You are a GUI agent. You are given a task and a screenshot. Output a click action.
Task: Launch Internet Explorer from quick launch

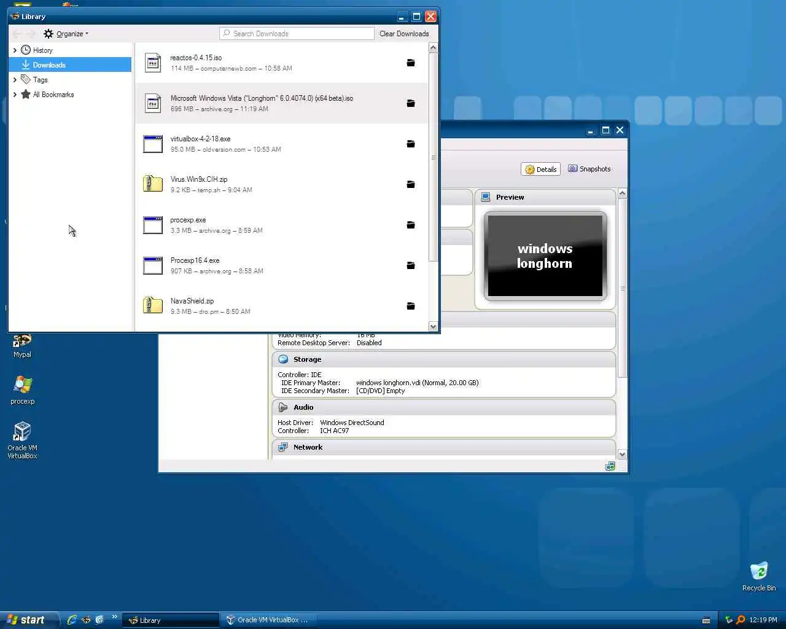coord(72,620)
